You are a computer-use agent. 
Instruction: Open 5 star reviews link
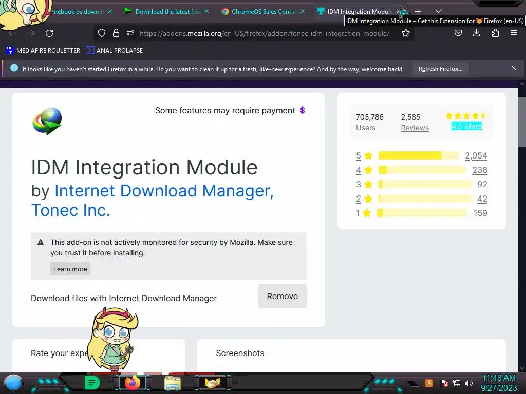point(364,156)
